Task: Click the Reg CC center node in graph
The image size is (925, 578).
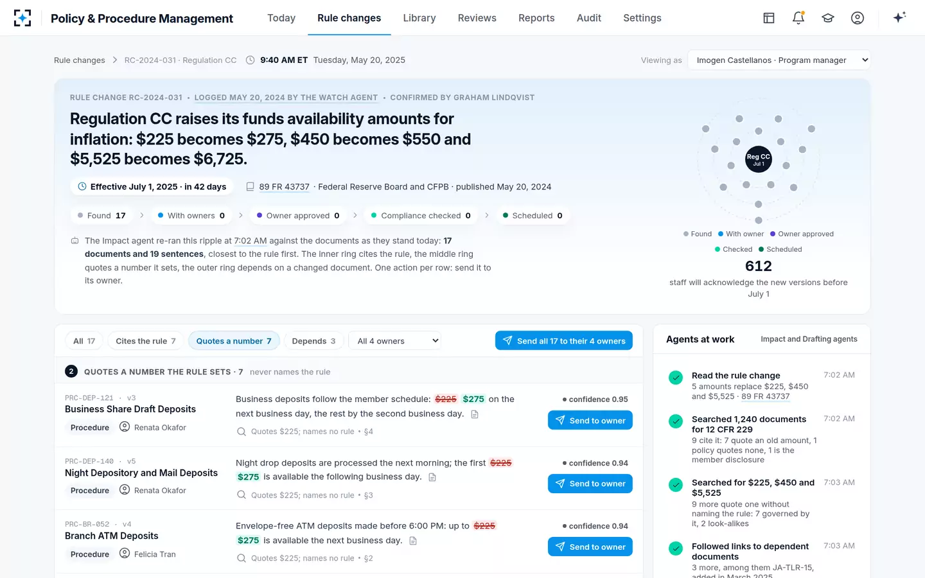Action: point(759,159)
